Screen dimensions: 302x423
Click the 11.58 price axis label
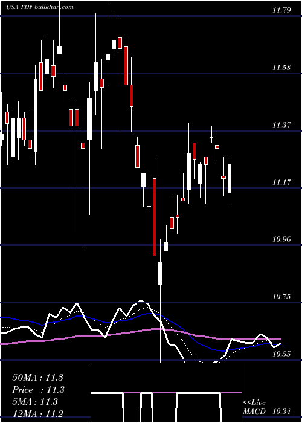(x=281, y=68)
